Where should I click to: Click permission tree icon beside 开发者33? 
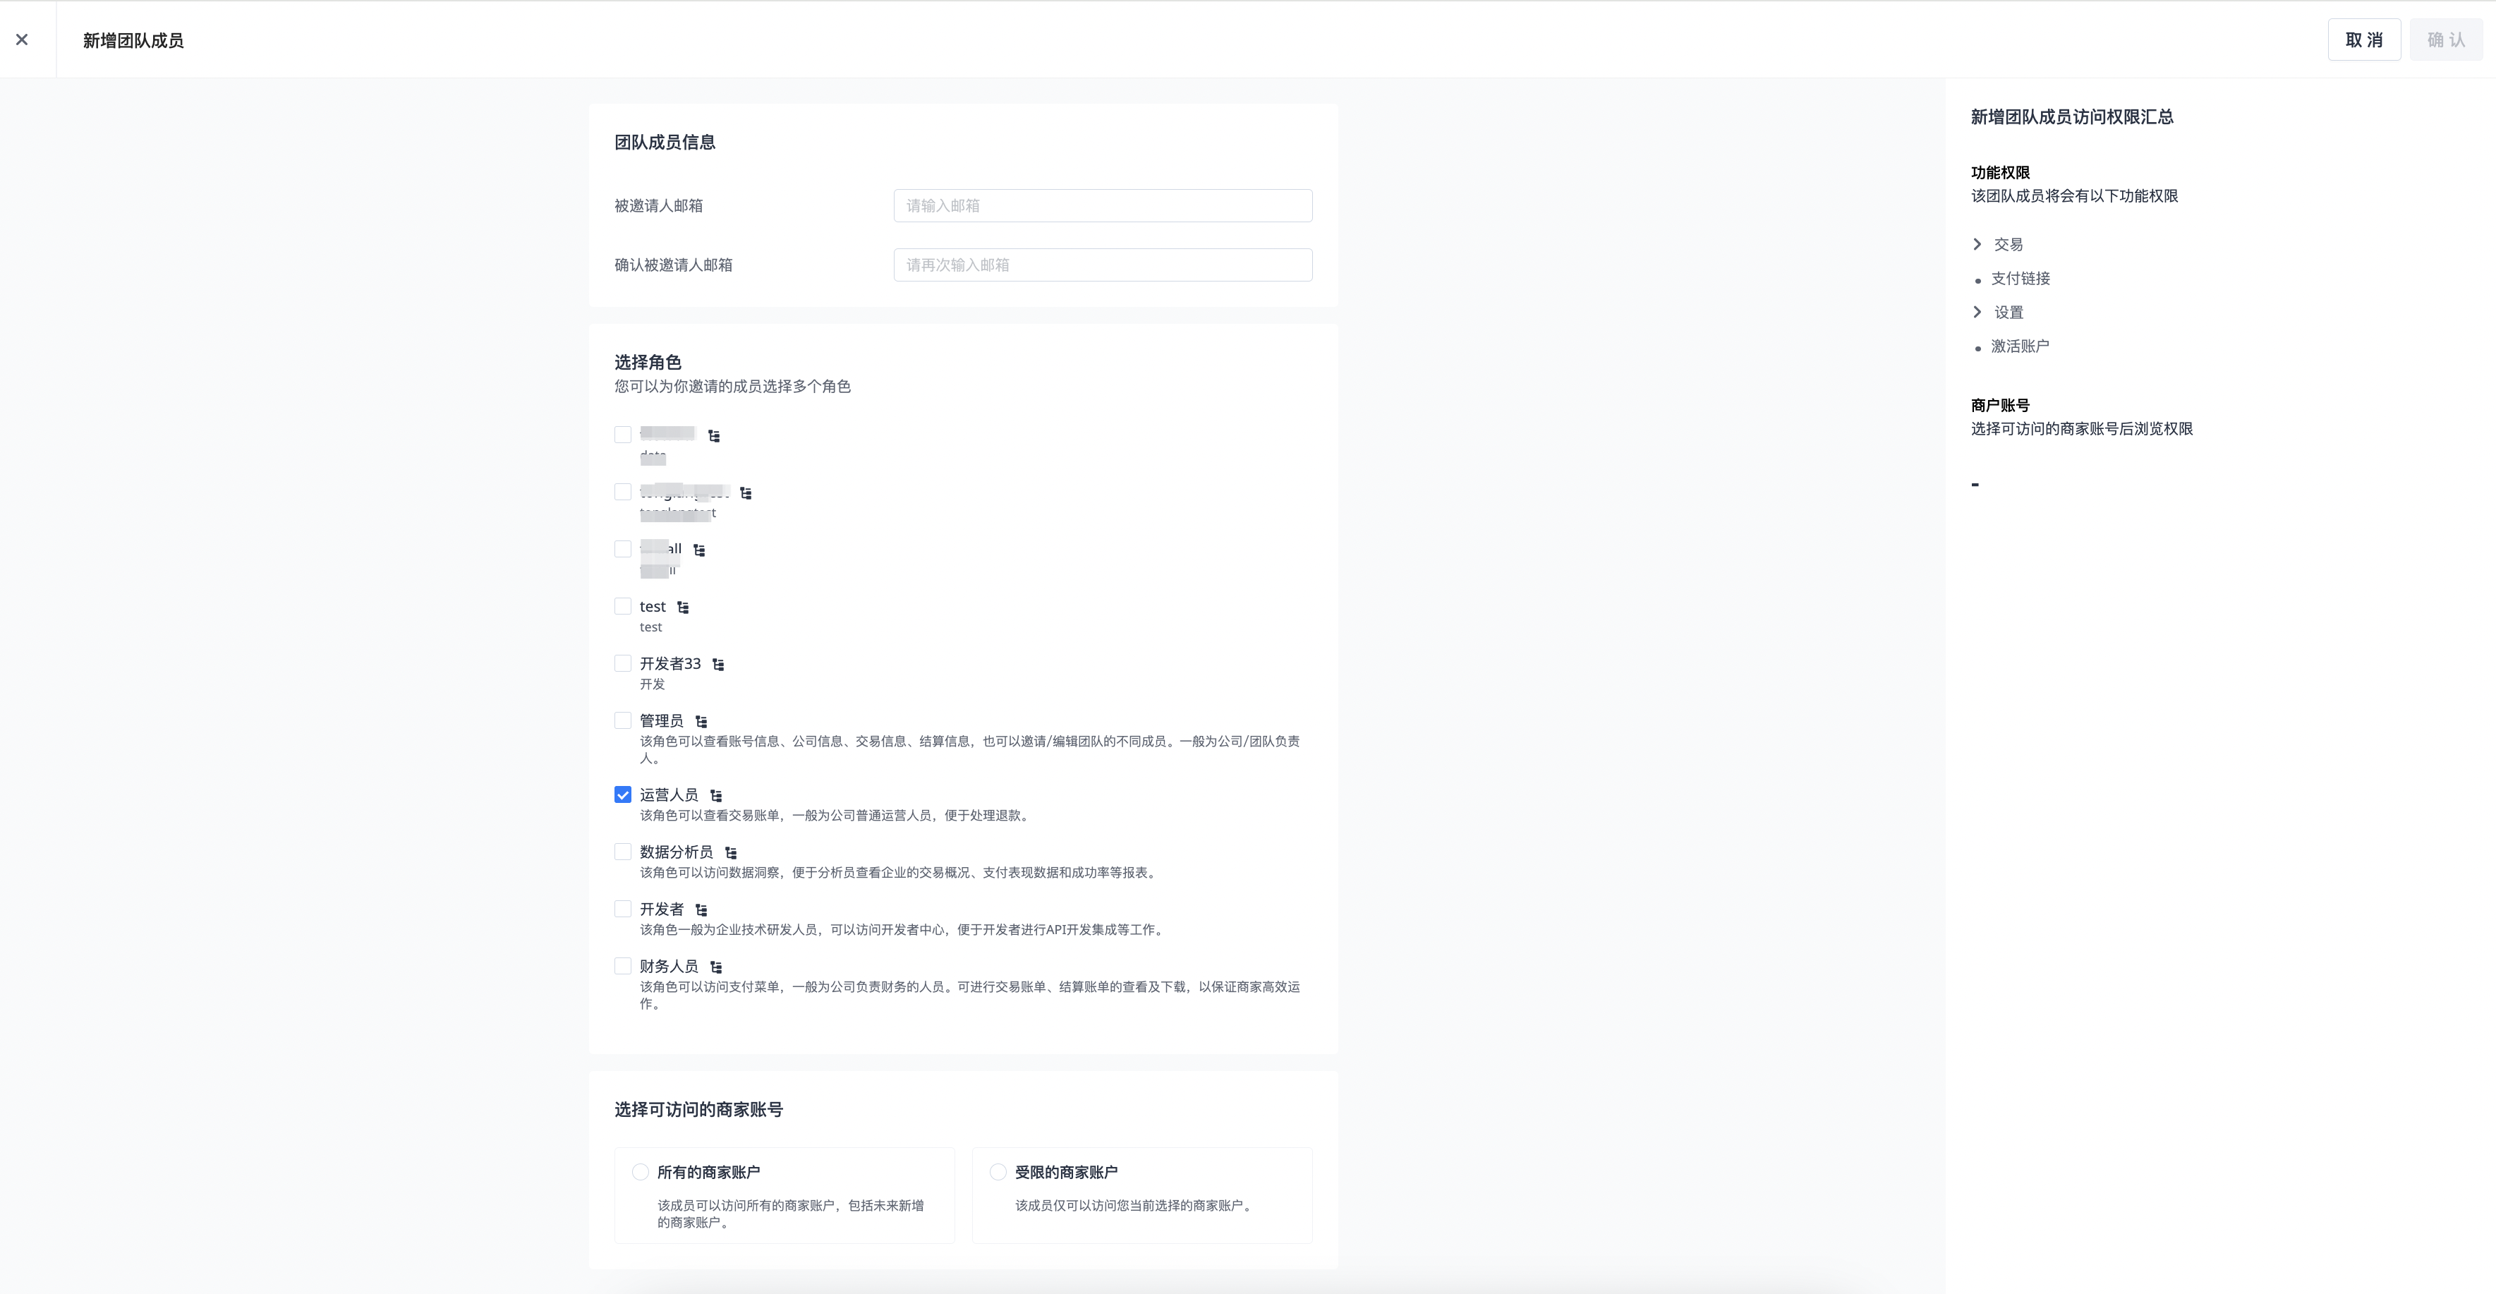click(718, 665)
